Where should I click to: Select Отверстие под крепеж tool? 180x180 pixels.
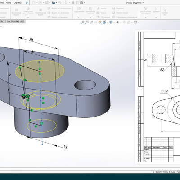tap(28, 11)
